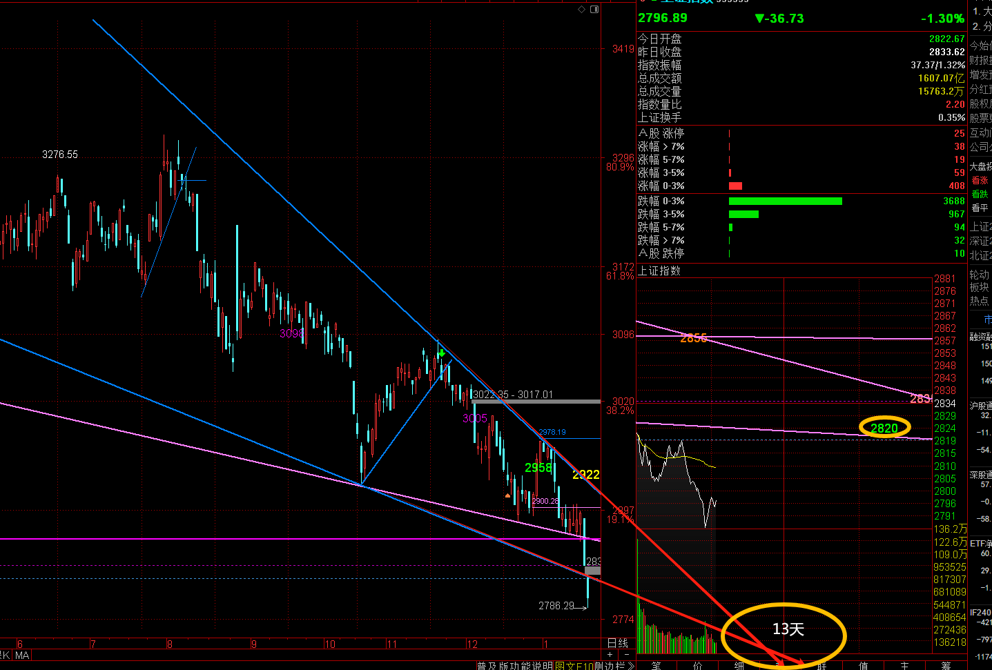Click the 3020 price axis label
Viewport: 992px width, 670px height.
tap(623, 401)
